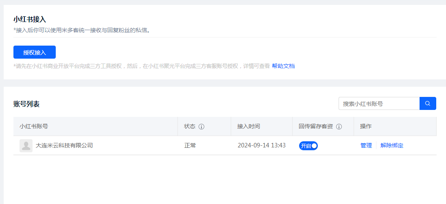This screenshot has height=204, width=446.
Task: Click the account avatar placeholder icon
Action: [26, 146]
